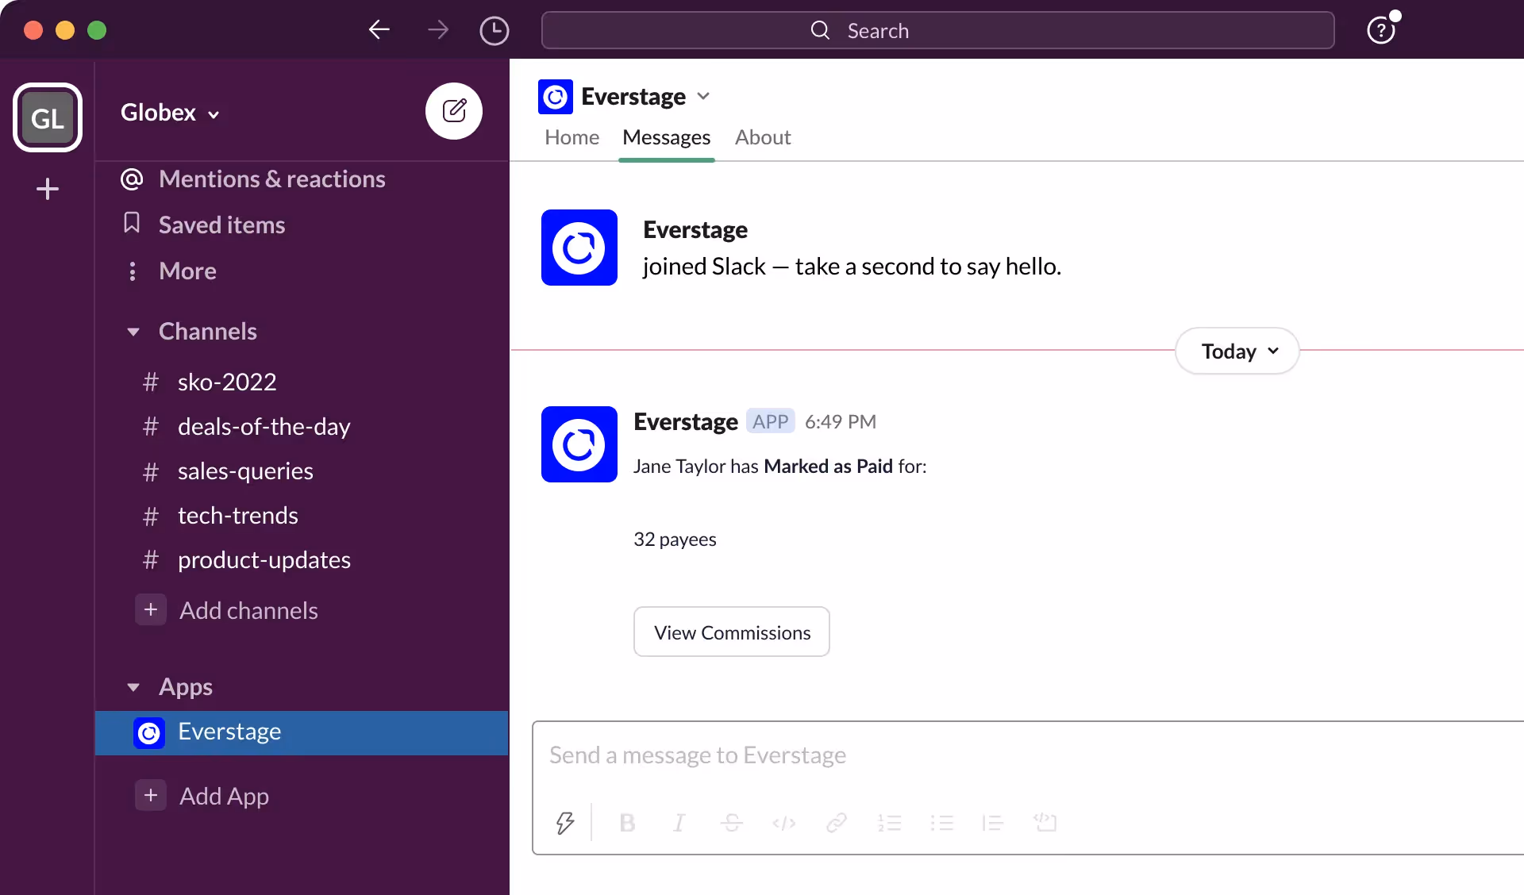Select the GL workspace avatar
Viewport: 1524px width, 895px height.
[48, 117]
